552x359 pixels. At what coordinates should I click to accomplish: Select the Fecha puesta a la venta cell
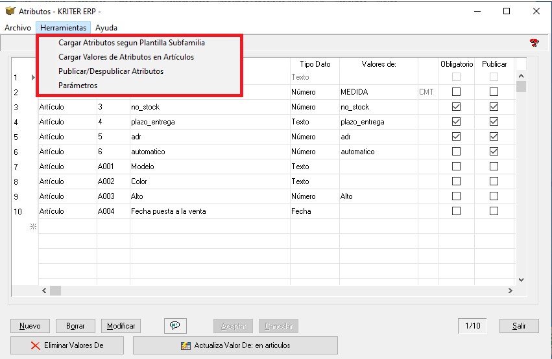click(x=210, y=211)
